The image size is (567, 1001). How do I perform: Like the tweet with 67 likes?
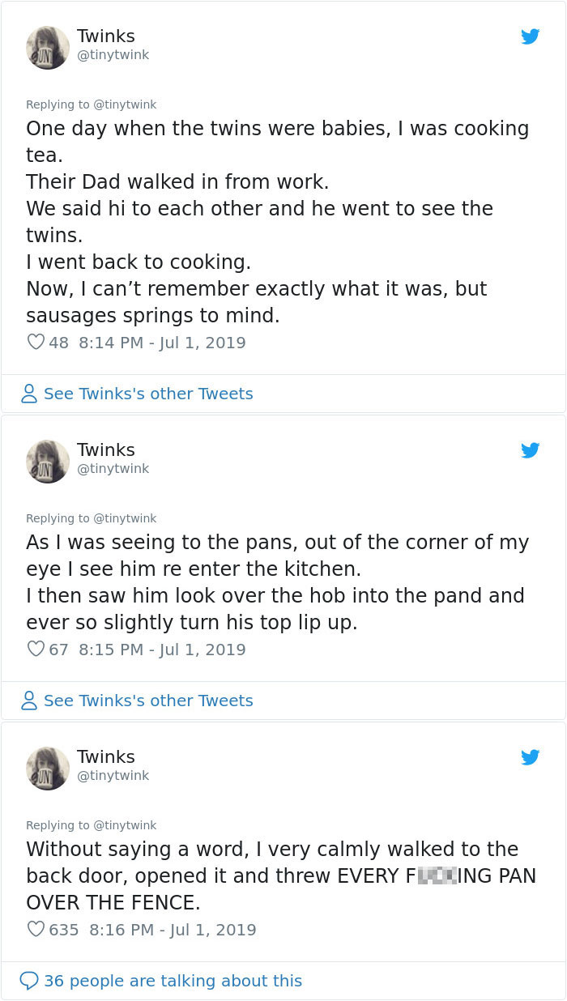36,650
